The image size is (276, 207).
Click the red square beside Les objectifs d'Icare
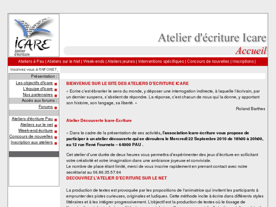point(56,84)
